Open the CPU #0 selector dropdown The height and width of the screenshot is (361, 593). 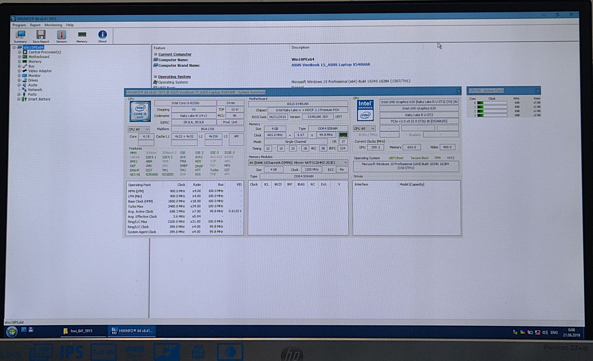click(139, 129)
